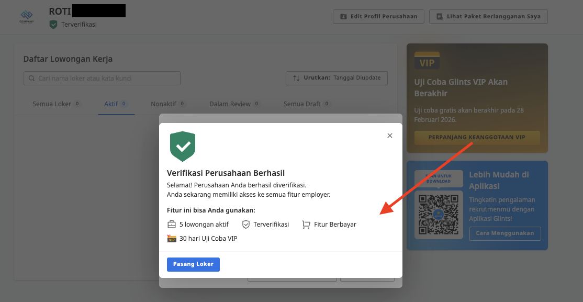Click Perpanjang Keanggotaan VIP button
Viewport: 583px width, 302px height.
point(477,138)
